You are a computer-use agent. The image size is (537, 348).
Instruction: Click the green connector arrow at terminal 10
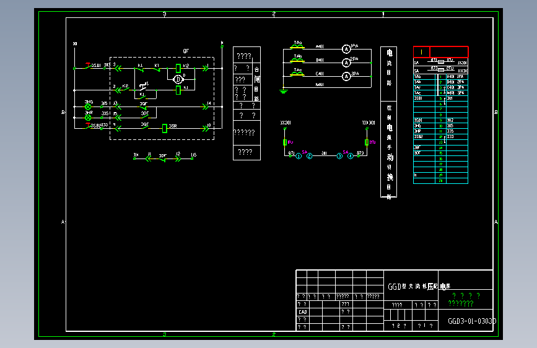point(205,128)
